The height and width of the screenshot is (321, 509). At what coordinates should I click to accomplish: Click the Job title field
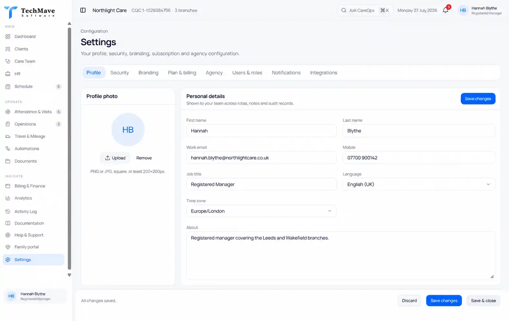click(x=261, y=184)
